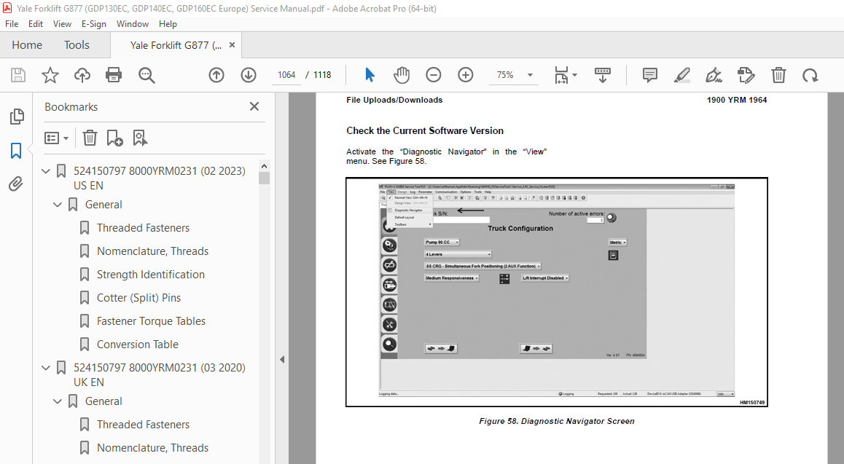
Task: Open the File menu
Action: (x=12, y=23)
